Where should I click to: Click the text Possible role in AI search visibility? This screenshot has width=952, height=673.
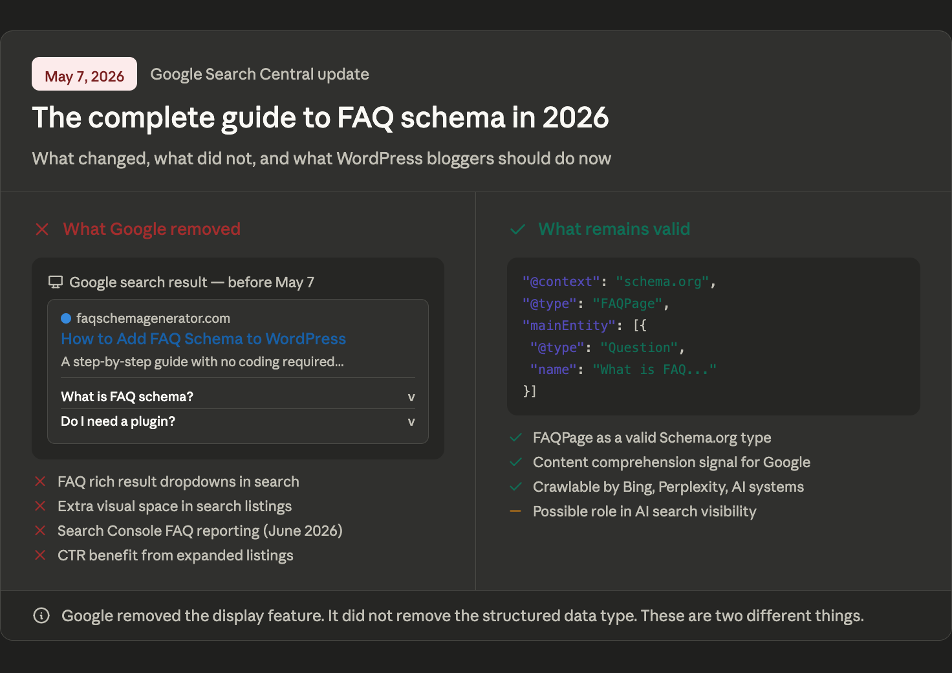pyautogui.click(x=644, y=511)
